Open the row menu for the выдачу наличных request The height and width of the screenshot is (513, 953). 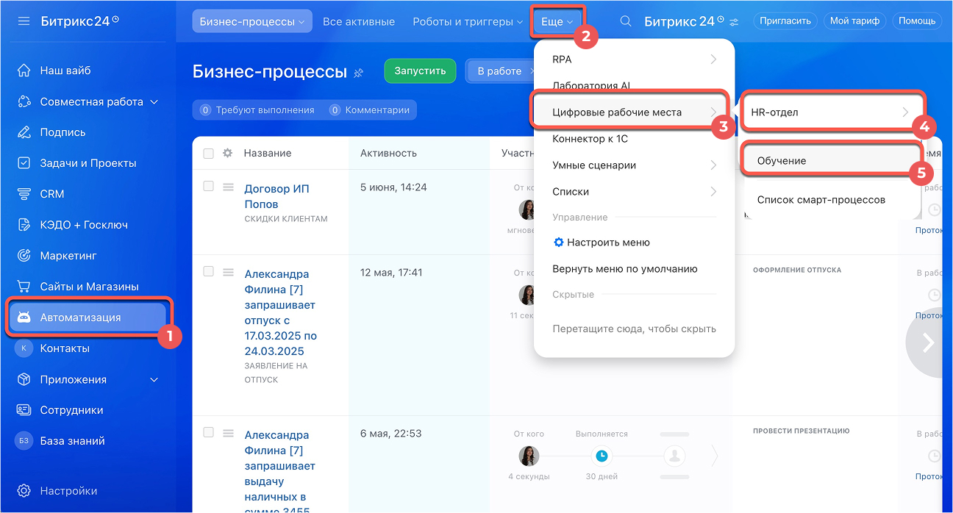coord(228,433)
